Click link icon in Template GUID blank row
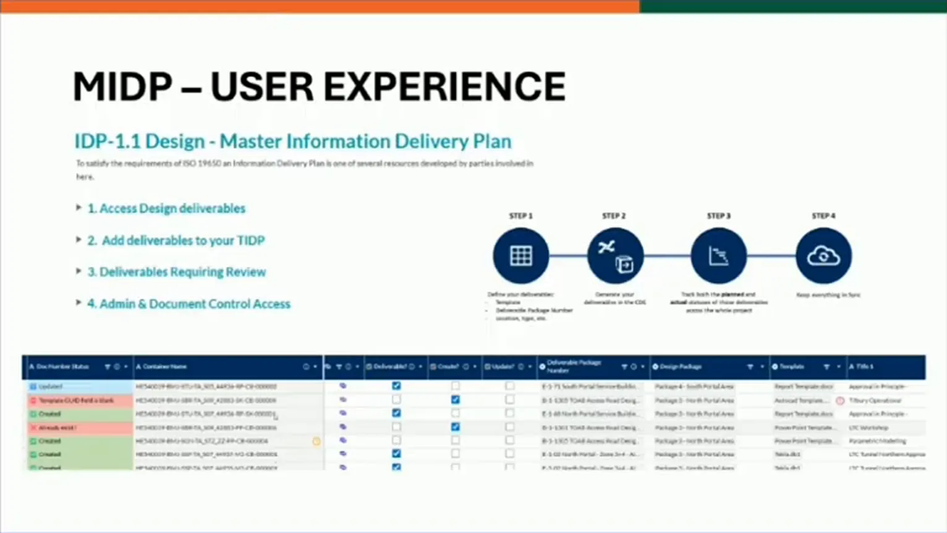 click(343, 399)
